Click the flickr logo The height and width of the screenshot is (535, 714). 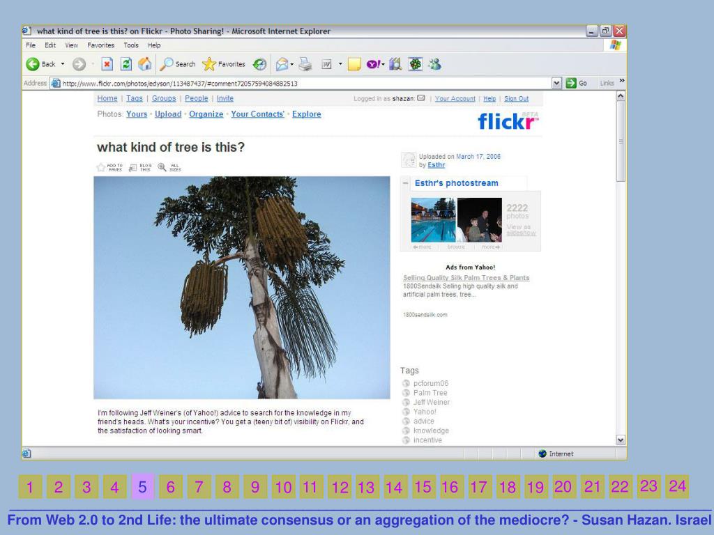[508, 121]
